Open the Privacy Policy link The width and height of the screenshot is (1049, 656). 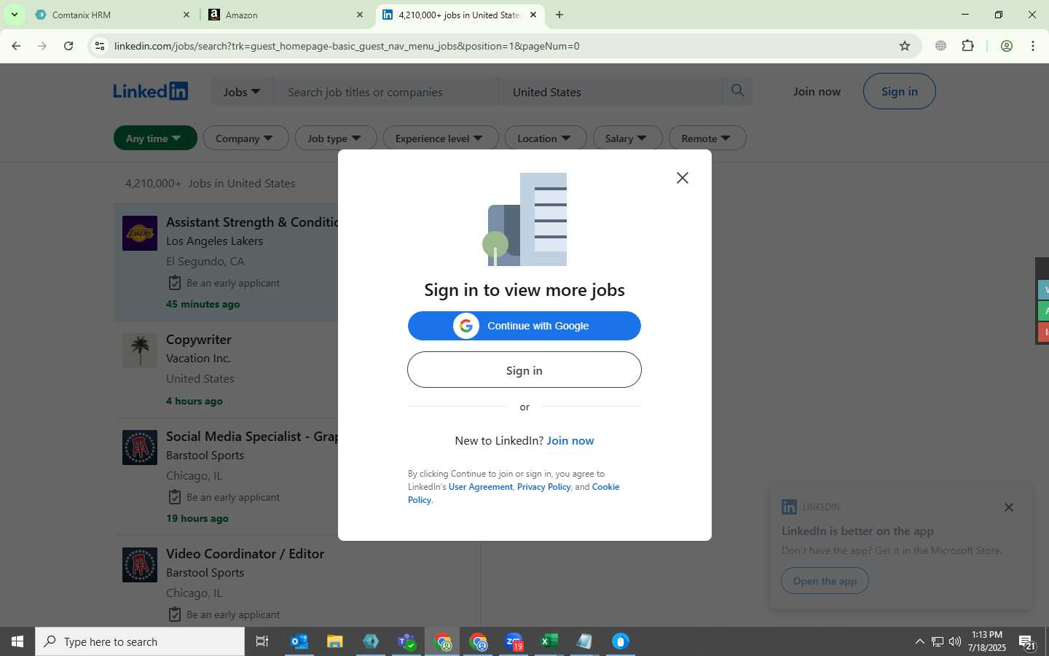(x=544, y=487)
